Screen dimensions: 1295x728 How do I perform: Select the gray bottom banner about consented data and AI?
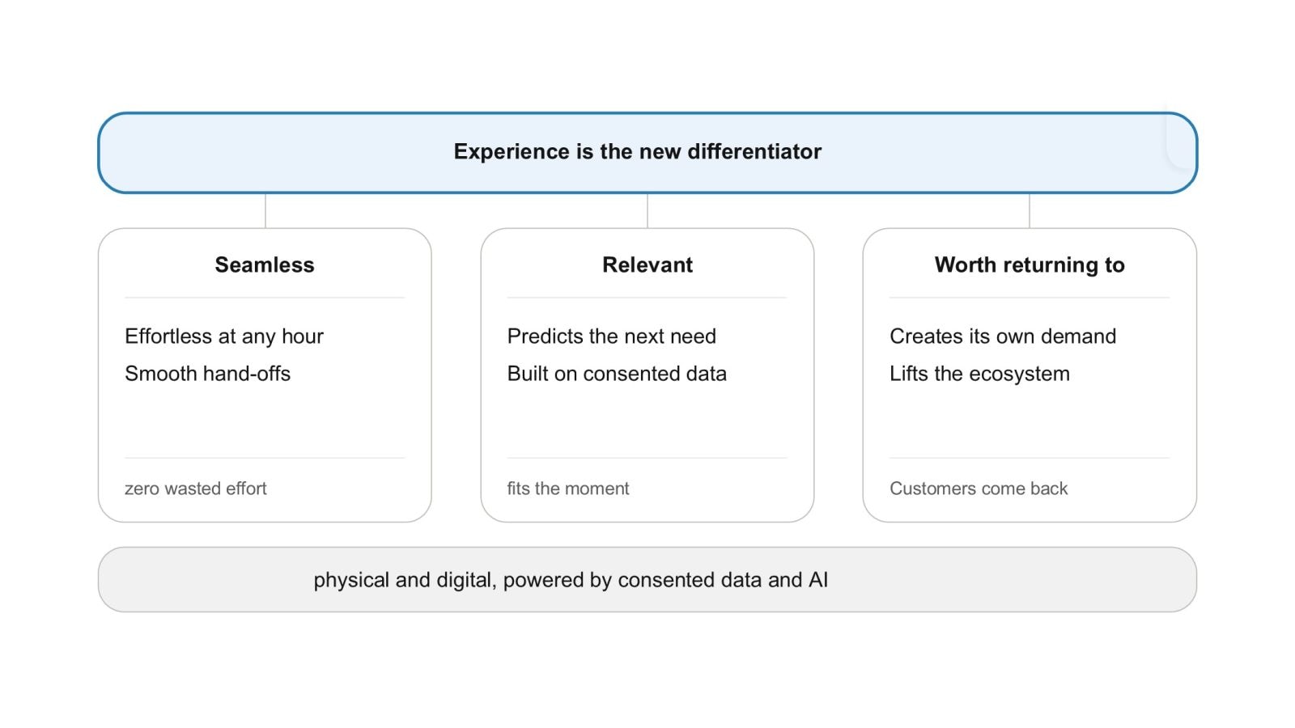(647, 580)
